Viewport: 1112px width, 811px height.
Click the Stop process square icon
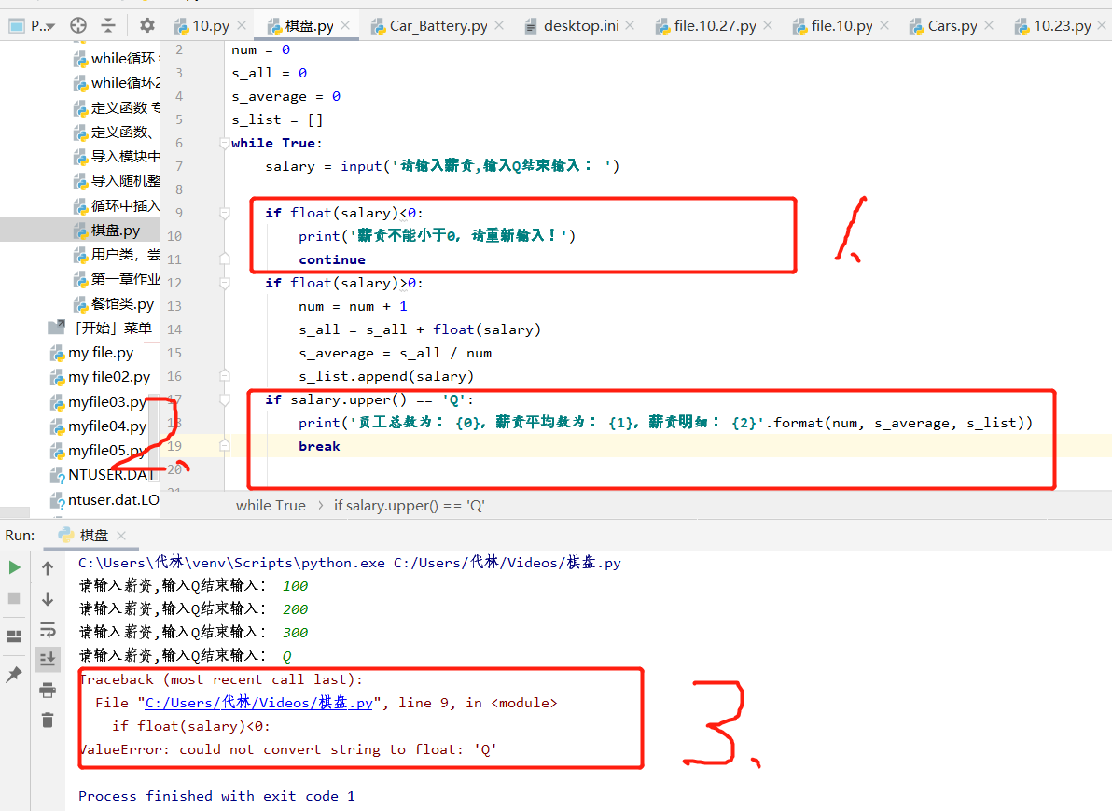pyautogui.click(x=14, y=598)
